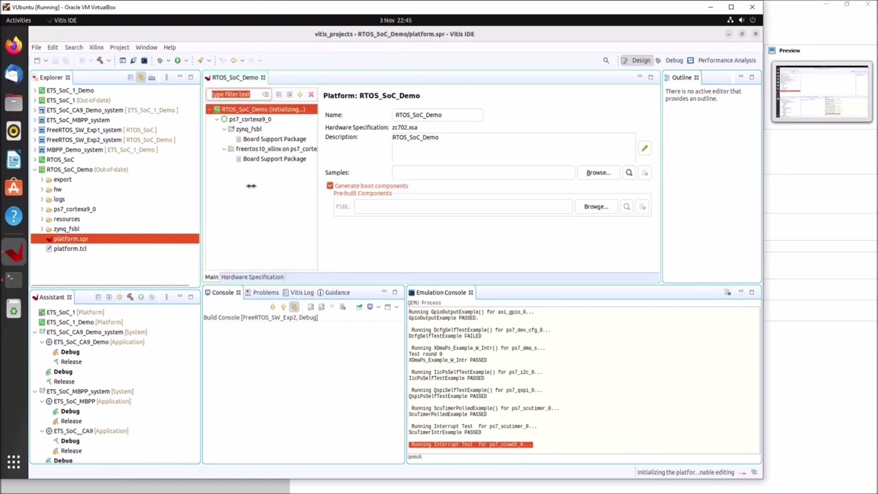Click the Debug bug icon in main toolbar

coord(160,60)
